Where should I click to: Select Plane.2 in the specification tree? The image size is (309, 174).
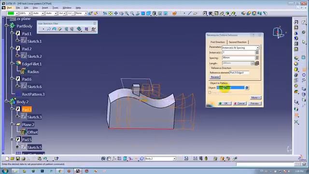coord(28,125)
